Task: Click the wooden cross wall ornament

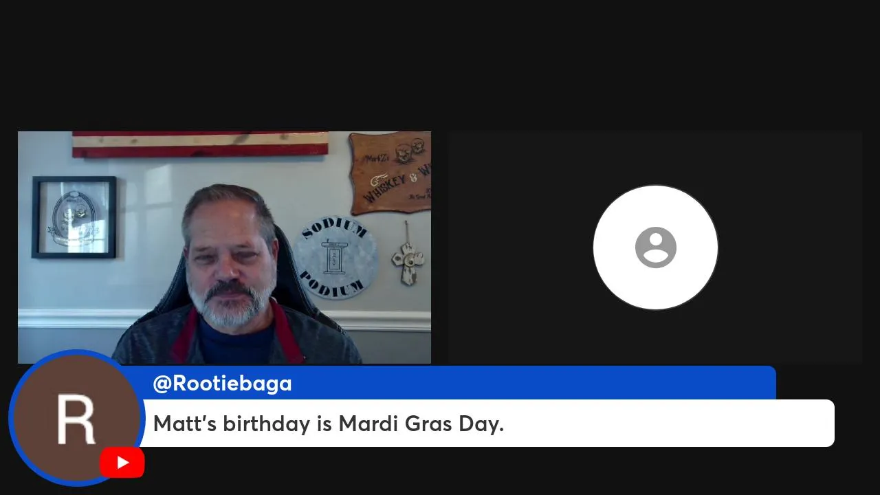Action: pos(407,253)
